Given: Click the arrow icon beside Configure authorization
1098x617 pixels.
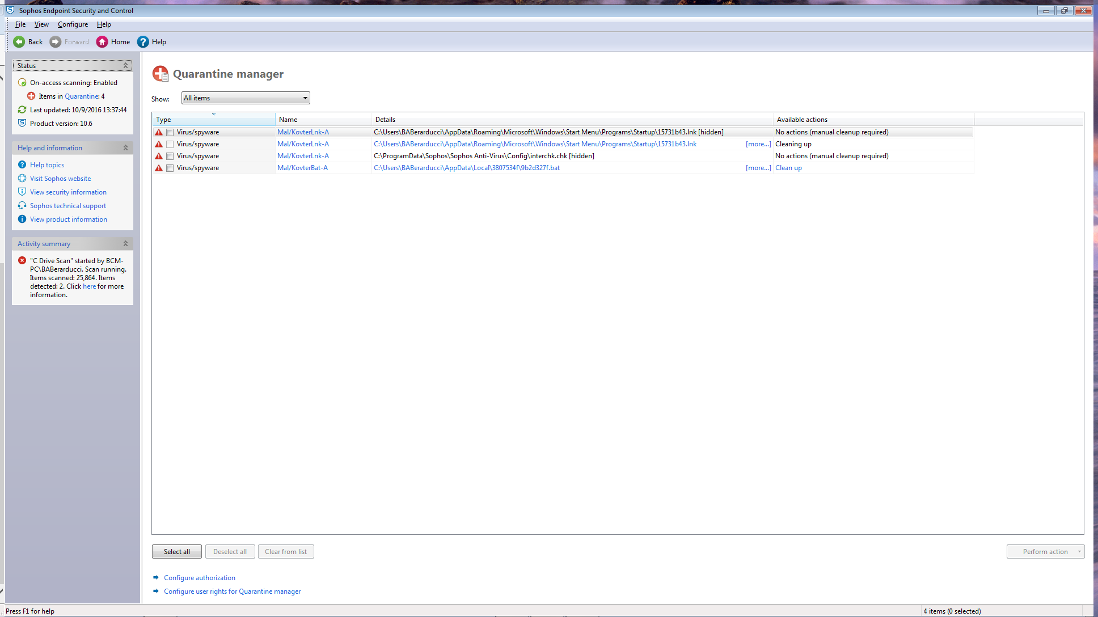Looking at the screenshot, I should pyautogui.click(x=156, y=578).
